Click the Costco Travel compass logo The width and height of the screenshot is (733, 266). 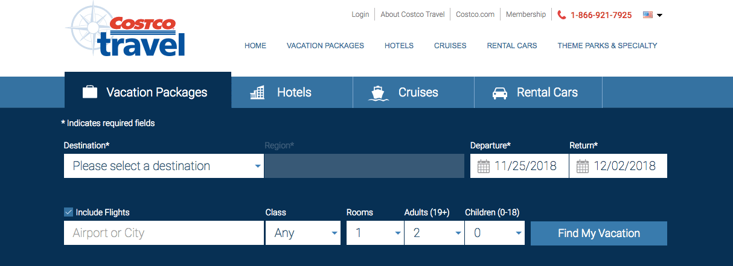(x=125, y=30)
